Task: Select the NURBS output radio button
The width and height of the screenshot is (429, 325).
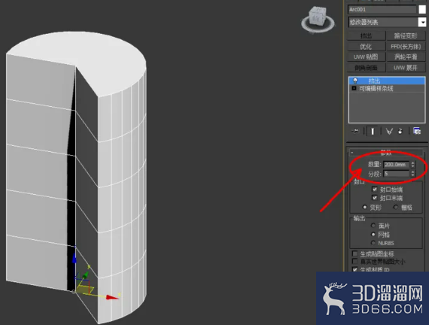Action: (373, 243)
